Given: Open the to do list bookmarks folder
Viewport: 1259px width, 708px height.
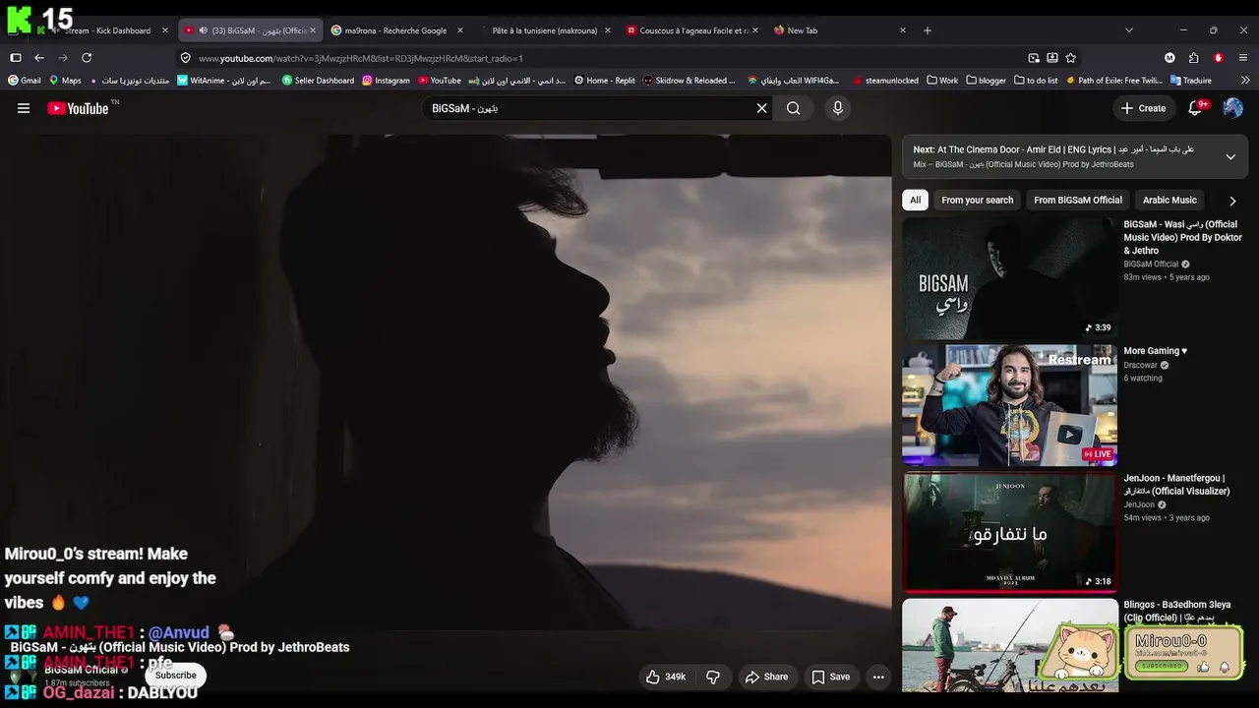Looking at the screenshot, I should tap(1036, 81).
